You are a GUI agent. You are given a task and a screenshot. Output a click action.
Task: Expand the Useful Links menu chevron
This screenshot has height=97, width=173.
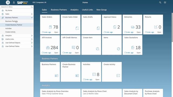(x=32, y=39)
